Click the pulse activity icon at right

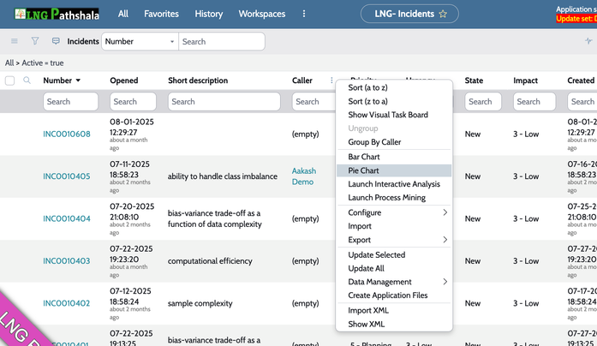coord(588,41)
